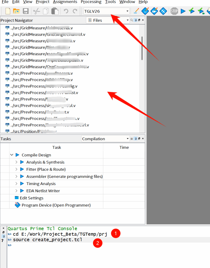
Task: Save with the floppy disk icon
Action: tap(25, 11)
